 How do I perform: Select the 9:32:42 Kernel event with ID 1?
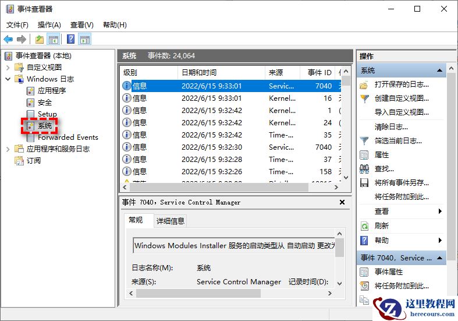231,111
